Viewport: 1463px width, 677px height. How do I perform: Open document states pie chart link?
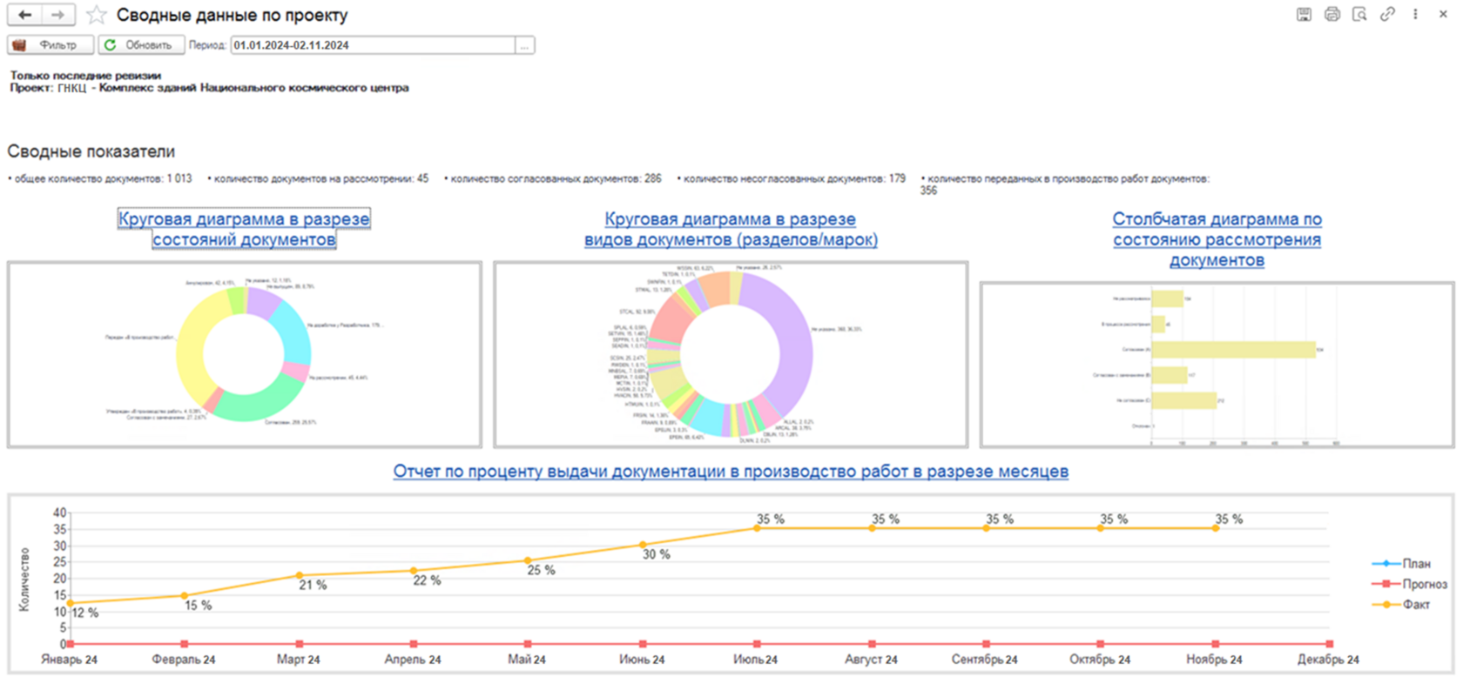tap(244, 229)
